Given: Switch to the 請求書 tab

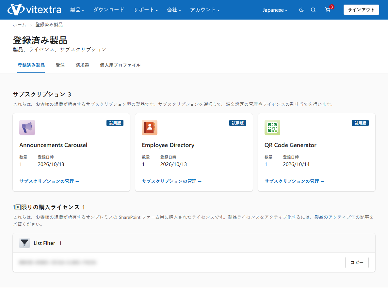Looking at the screenshot, I should click(x=82, y=65).
